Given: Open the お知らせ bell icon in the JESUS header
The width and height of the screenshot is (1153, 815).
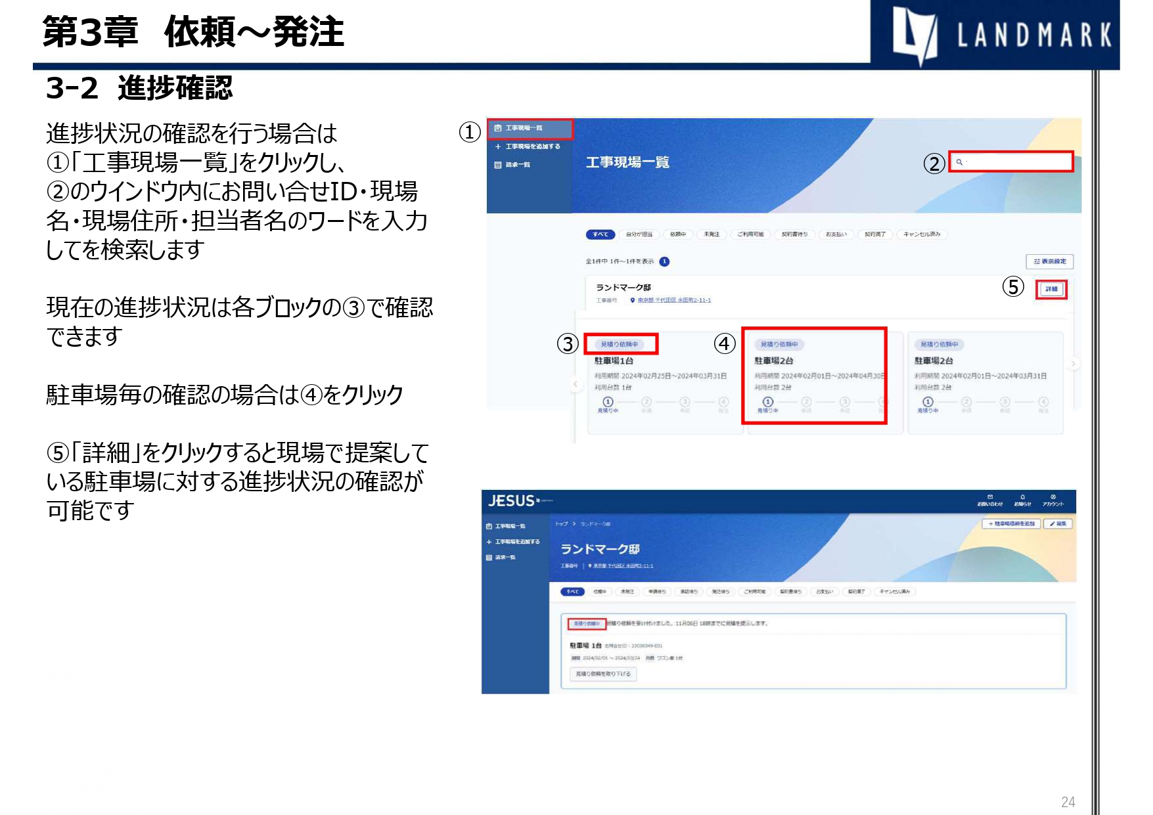Looking at the screenshot, I should tap(1022, 497).
